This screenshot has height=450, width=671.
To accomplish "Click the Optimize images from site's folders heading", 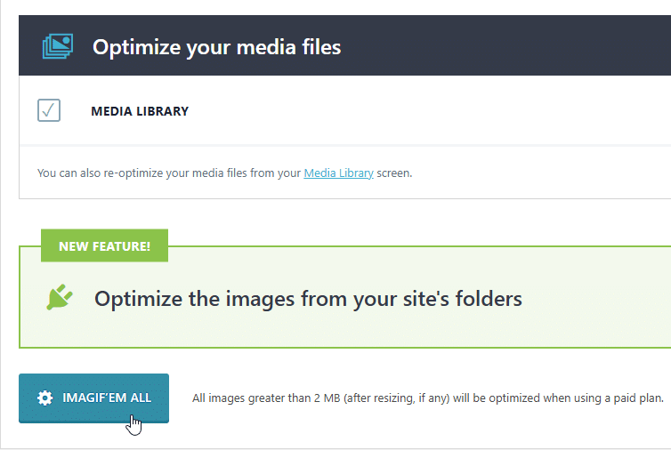I will pyautogui.click(x=308, y=299).
